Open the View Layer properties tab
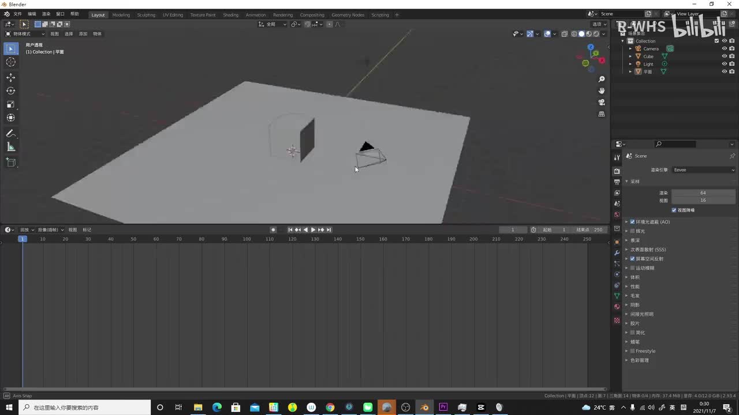Viewport: 739px width, 415px height. tap(617, 193)
